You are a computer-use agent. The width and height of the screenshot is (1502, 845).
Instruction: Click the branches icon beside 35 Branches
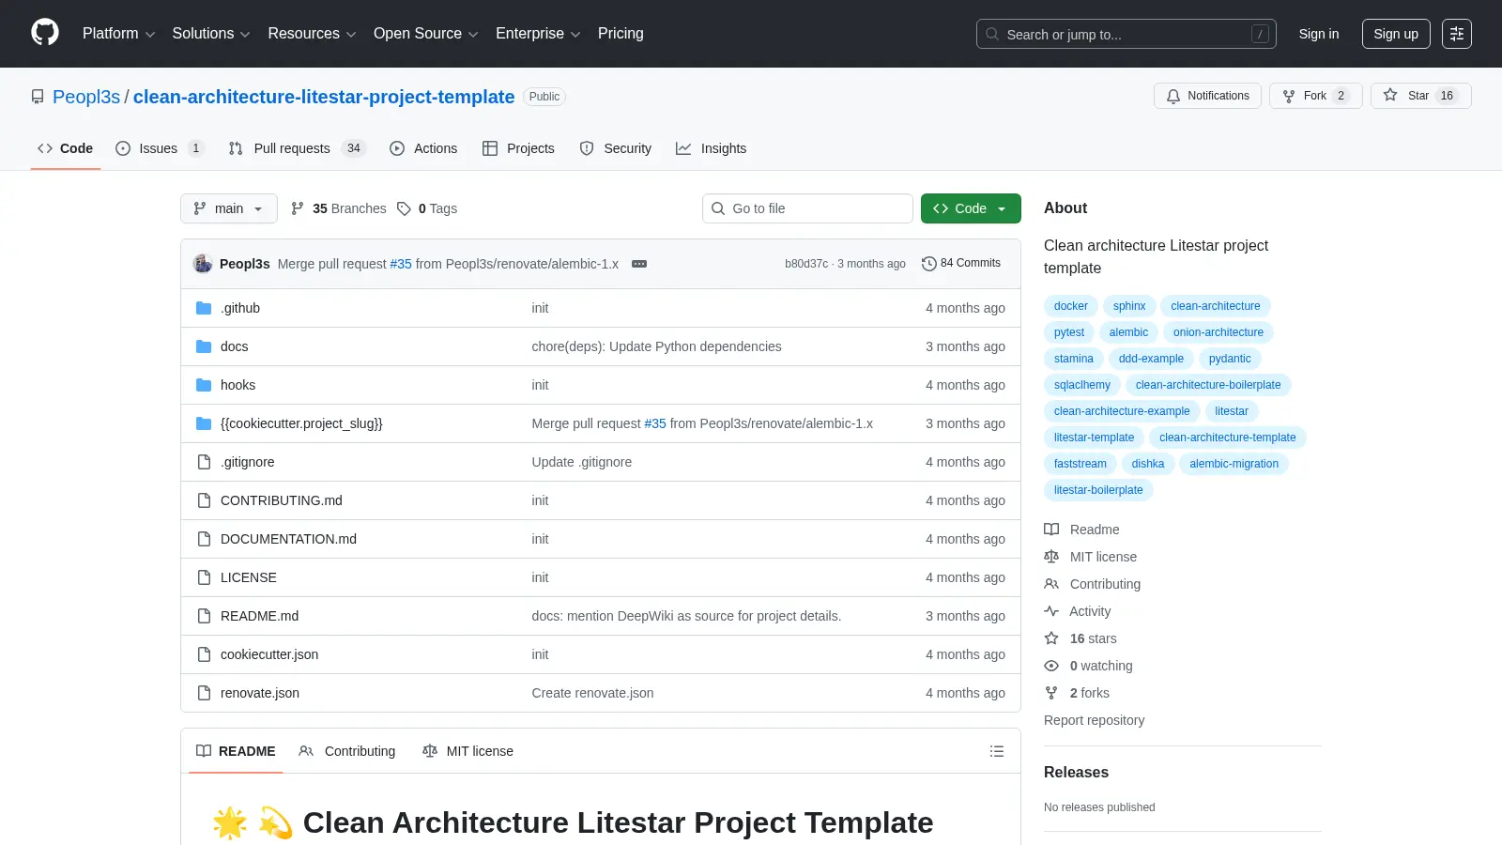click(x=298, y=208)
